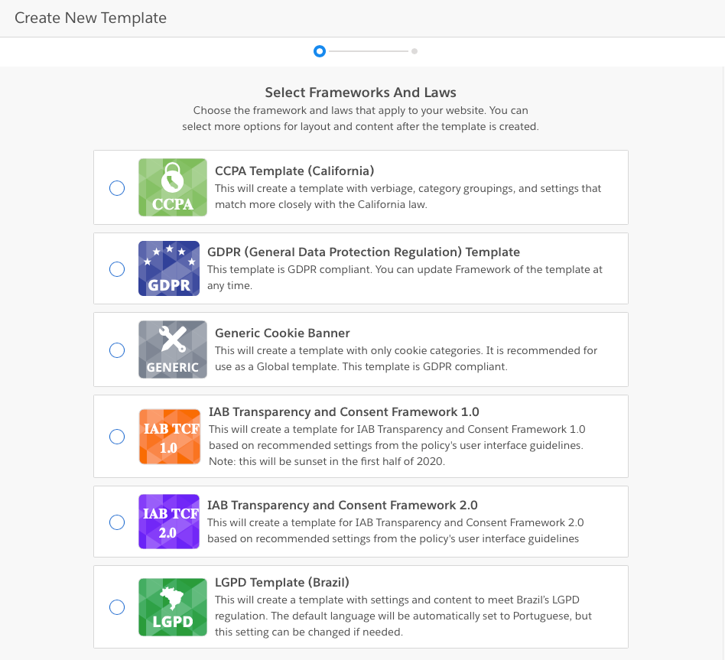The image size is (725, 660).
Task: Click IAB Transparency and Consent Framework 1.0 title
Action: (x=344, y=411)
